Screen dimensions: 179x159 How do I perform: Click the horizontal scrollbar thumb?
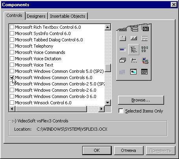coord(51,109)
